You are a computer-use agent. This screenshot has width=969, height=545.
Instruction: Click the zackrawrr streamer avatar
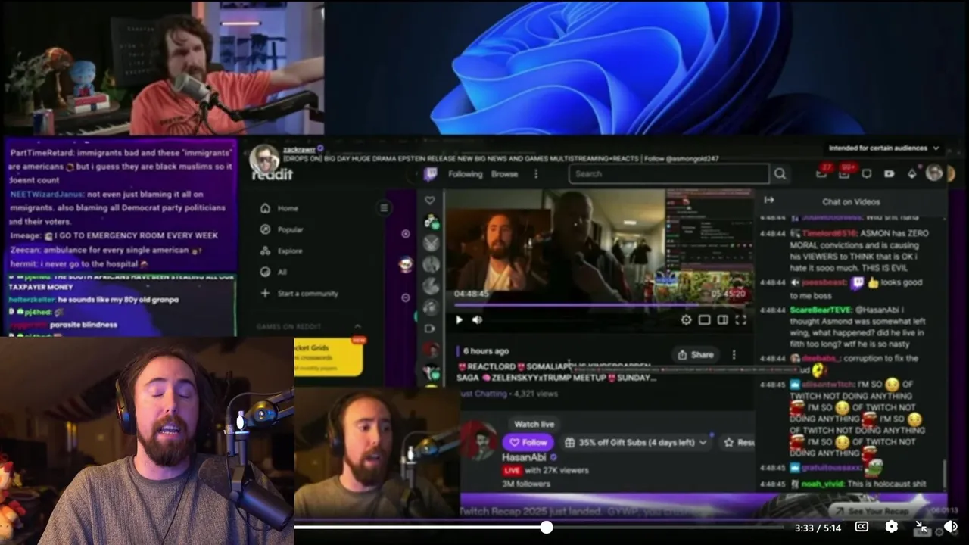tap(265, 159)
